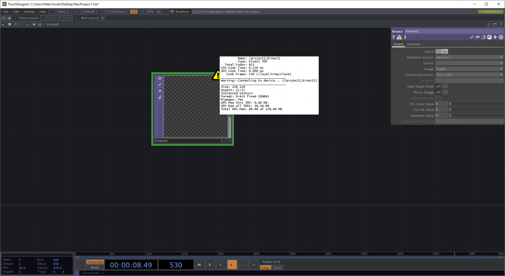The image size is (505, 276).
Task: Open the pane type dropdown arrow in path bar
Action: [3, 24]
